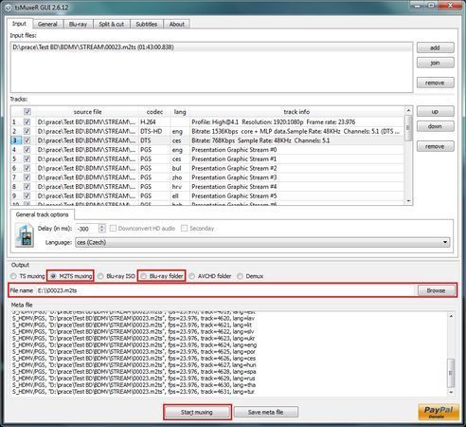The image size is (466, 427).
Task: Uncheck track 4 PGS eng checkbox
Action: [27, 150]
